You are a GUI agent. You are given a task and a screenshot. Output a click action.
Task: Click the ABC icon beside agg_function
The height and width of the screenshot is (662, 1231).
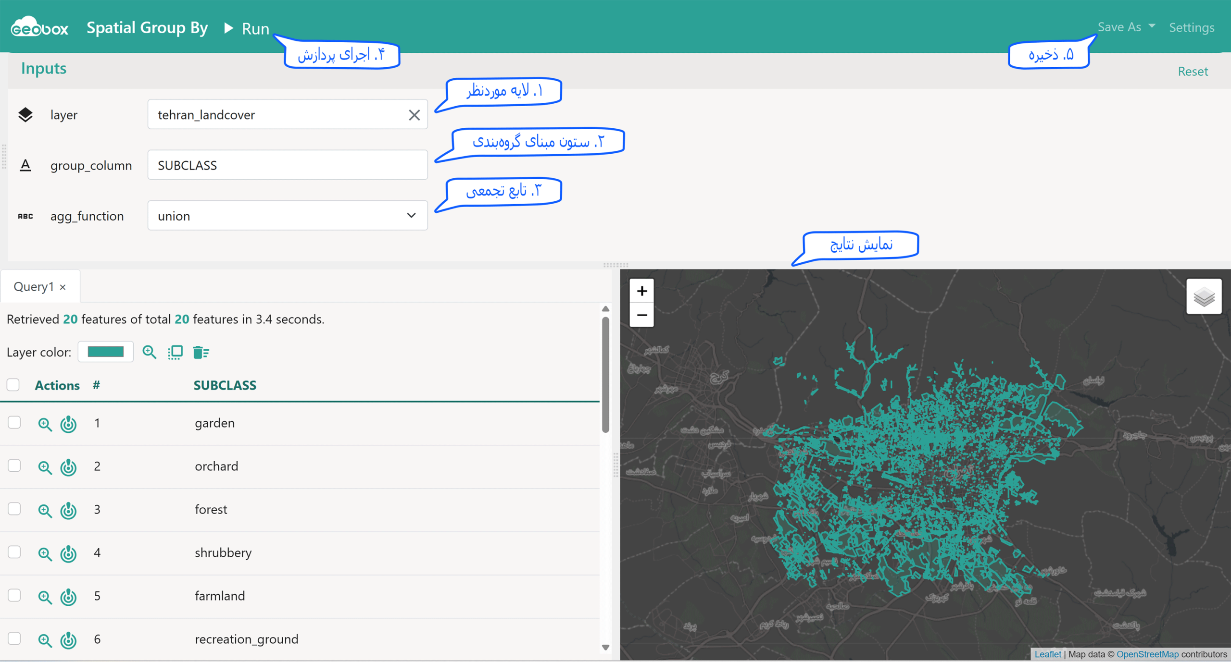click(25, 216)
